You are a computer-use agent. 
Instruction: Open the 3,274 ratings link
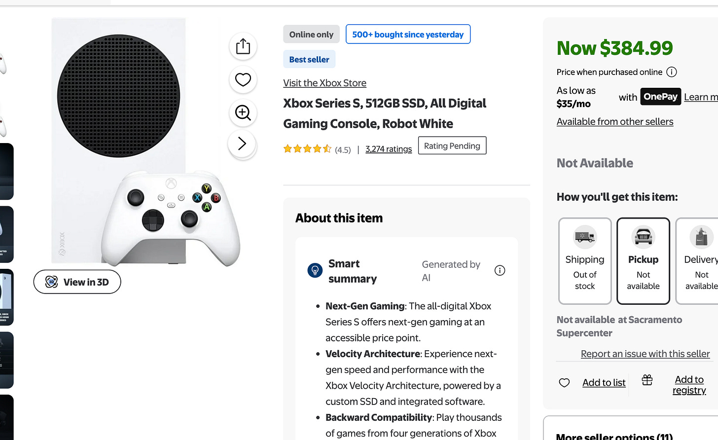(x=389, y=148)
